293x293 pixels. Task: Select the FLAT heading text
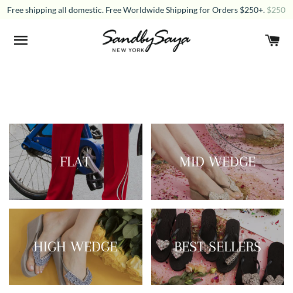coord(75,162)
